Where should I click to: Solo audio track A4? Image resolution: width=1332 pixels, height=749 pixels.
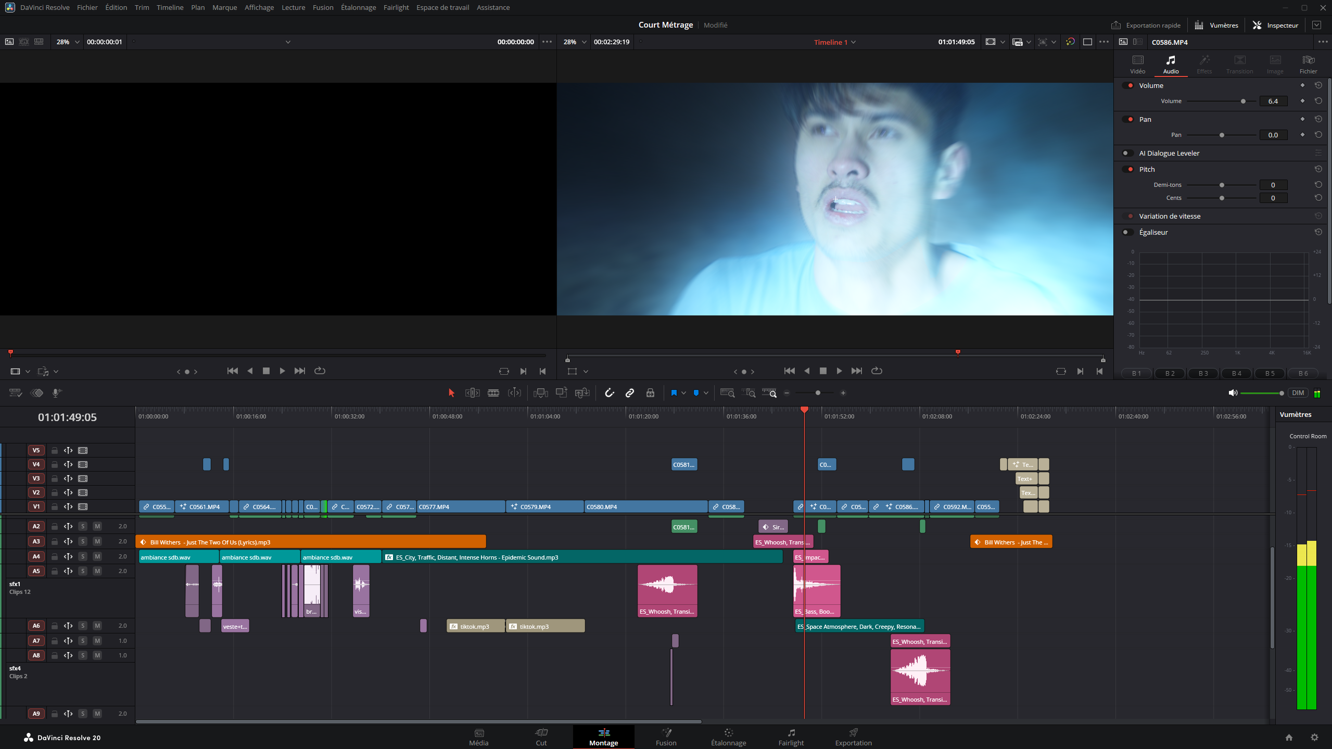(83, 556)
